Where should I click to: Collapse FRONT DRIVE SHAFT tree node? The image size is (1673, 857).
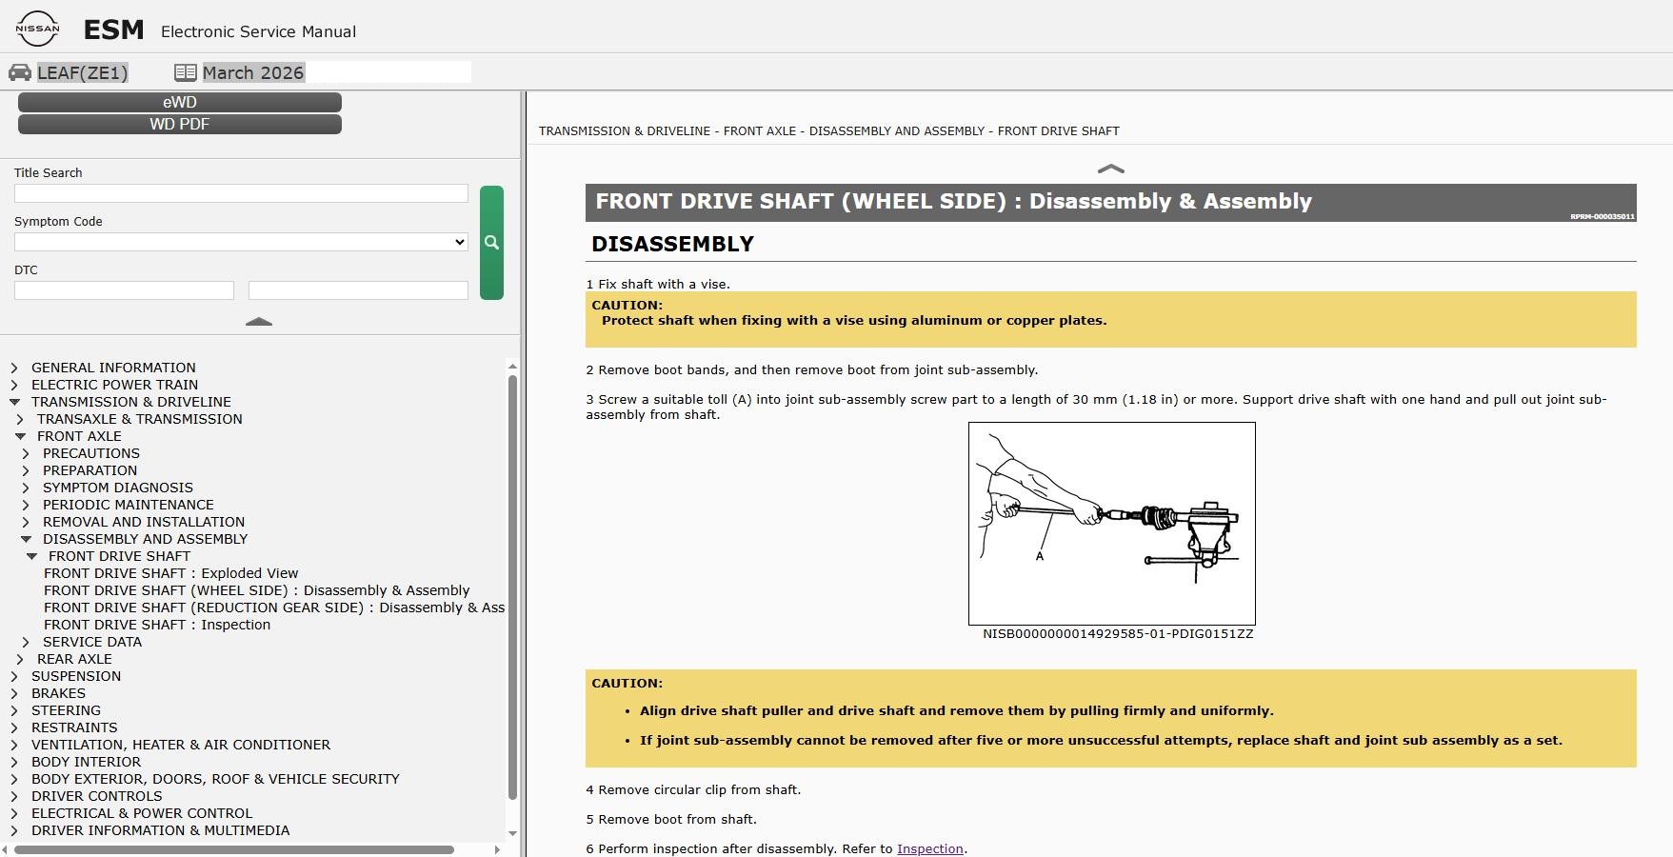(x=31, y=556)
